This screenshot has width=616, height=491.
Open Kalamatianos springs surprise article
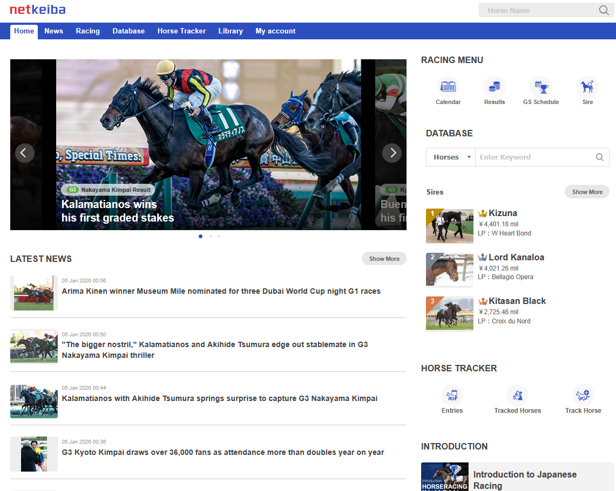219,398
